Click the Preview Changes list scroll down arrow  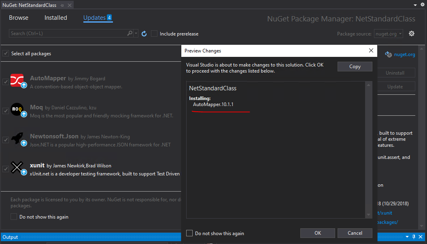tap(368, 215)
